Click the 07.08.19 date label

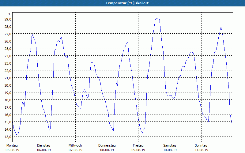click(75, 150)
